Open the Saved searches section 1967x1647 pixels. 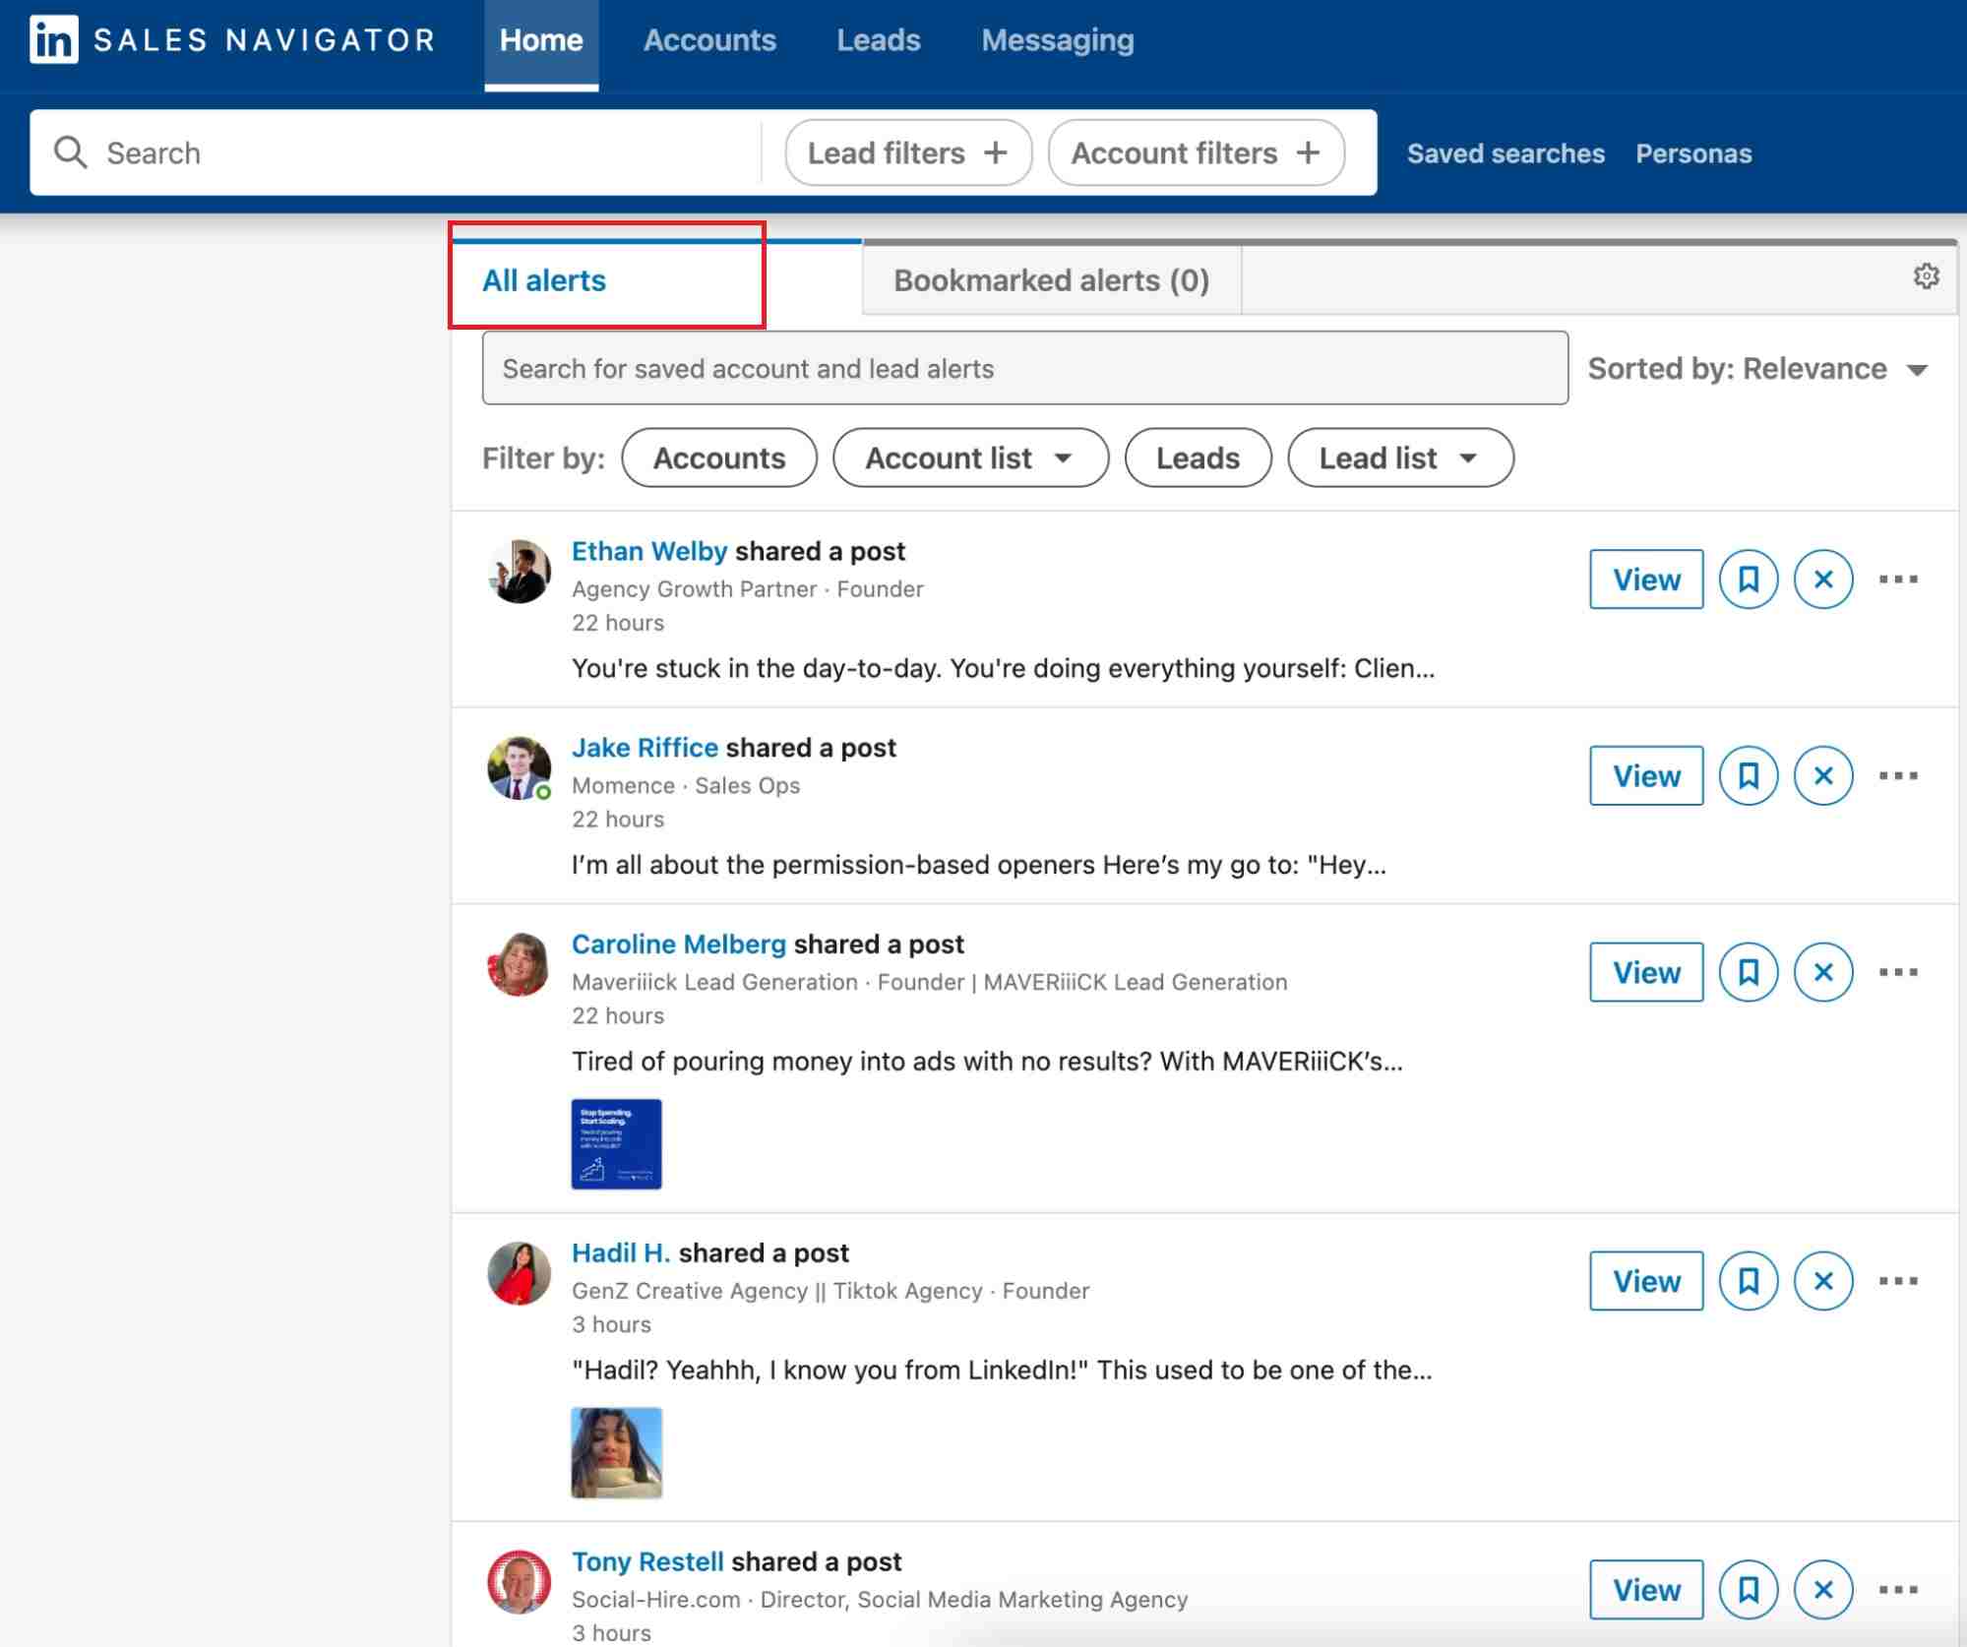pos(1505,152)
